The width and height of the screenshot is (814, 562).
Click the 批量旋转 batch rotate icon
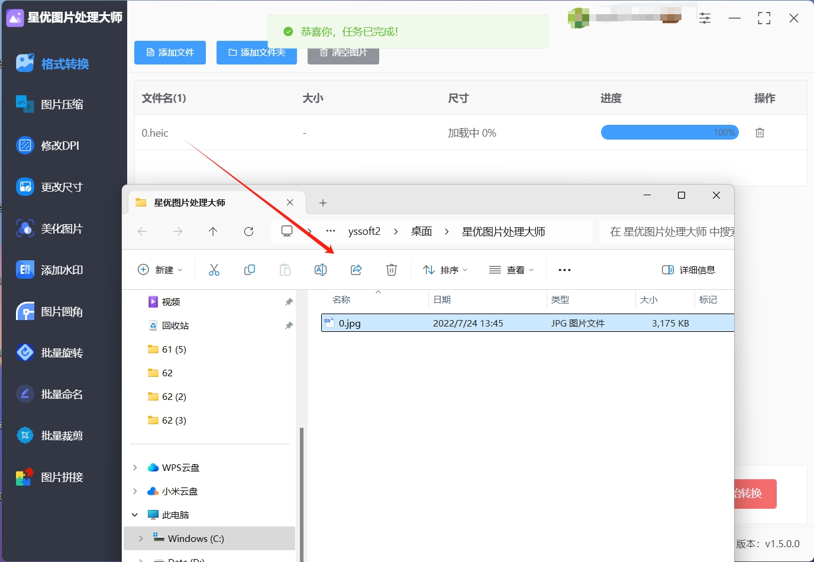tap(25, 353)
